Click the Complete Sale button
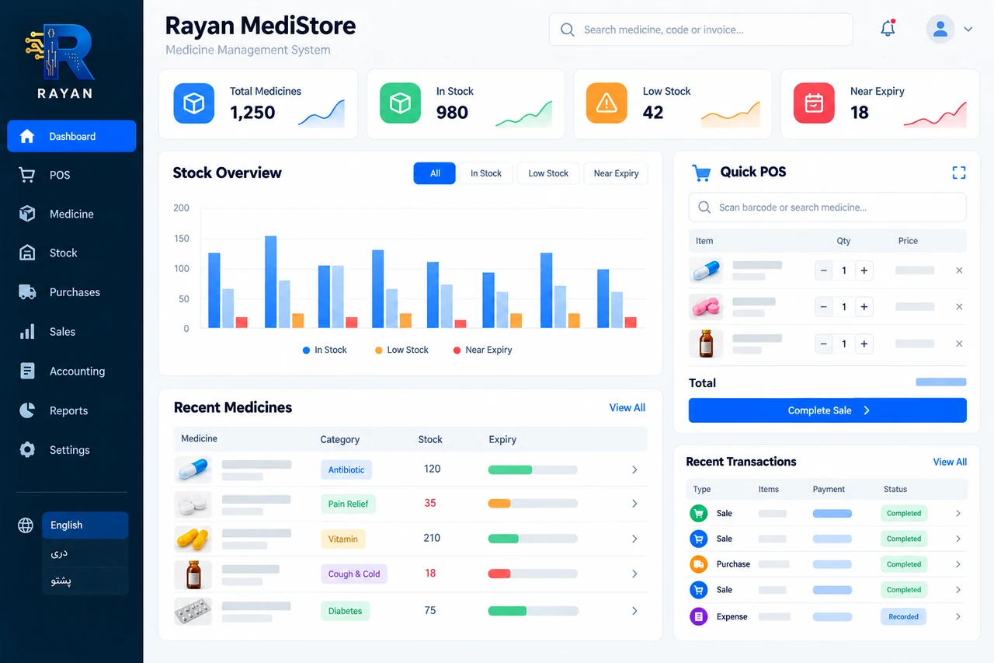994x663 pixels. click(828, 410)
